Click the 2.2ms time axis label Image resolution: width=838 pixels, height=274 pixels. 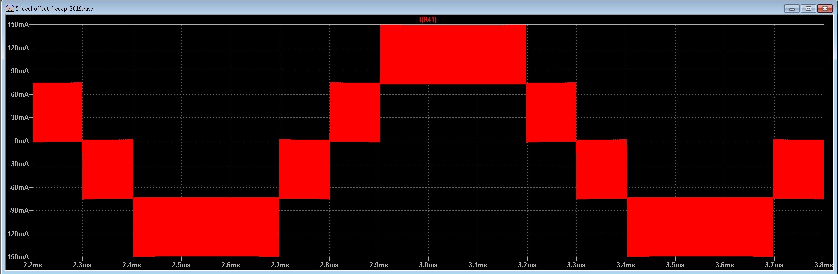(x=33, y=265)
